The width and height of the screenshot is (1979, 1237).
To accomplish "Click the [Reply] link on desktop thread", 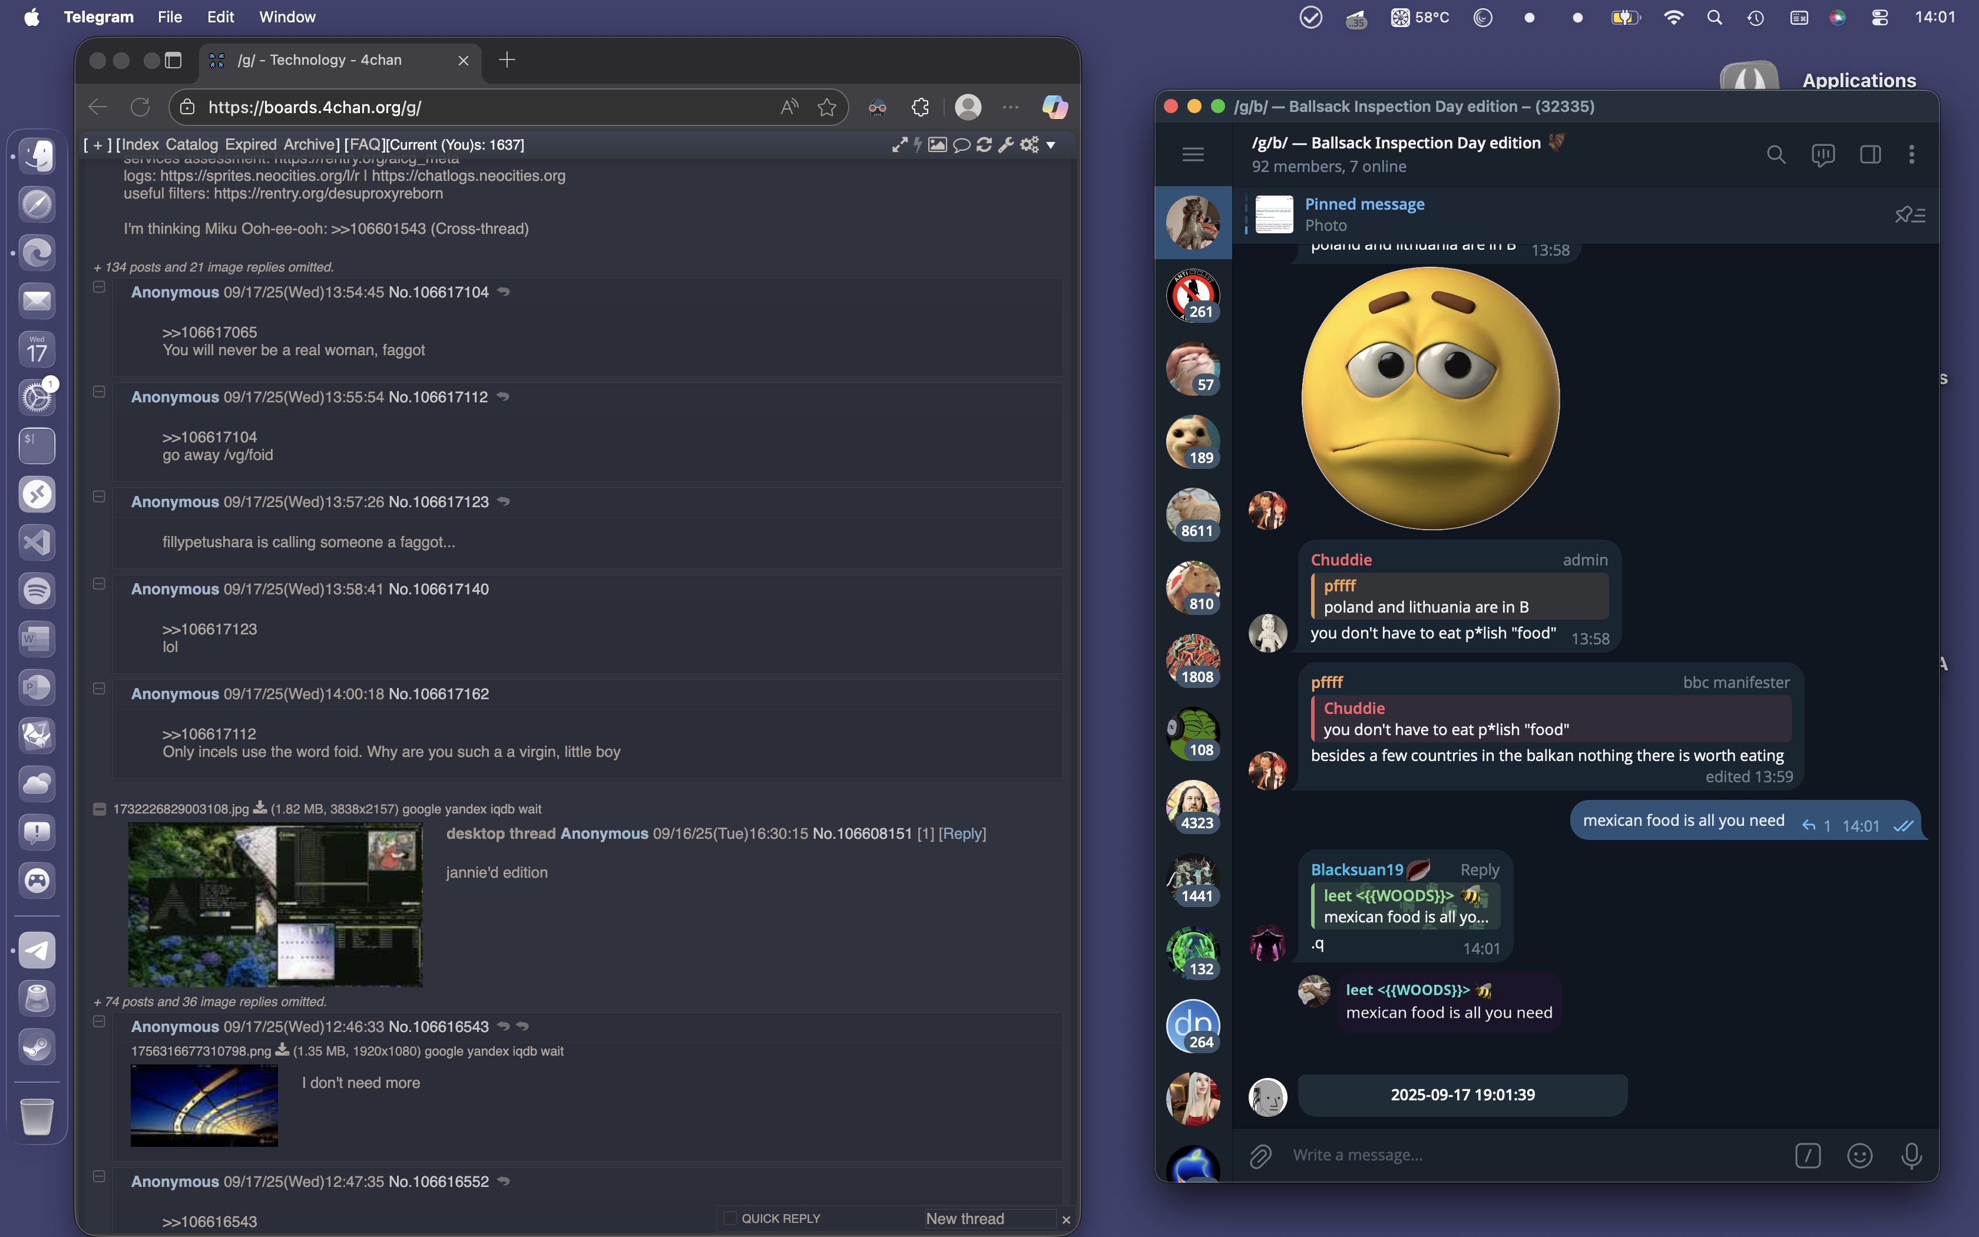I will coord(962,834).
